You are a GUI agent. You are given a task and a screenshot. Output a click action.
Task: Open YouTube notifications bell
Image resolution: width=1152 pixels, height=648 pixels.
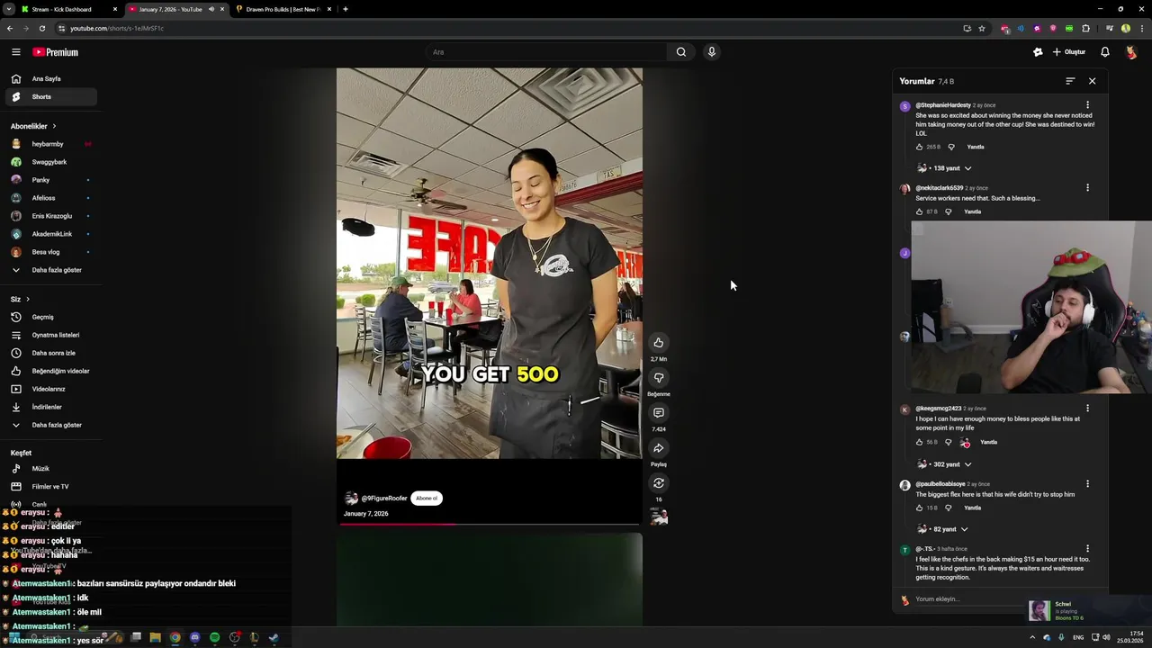click(1105, 52)
